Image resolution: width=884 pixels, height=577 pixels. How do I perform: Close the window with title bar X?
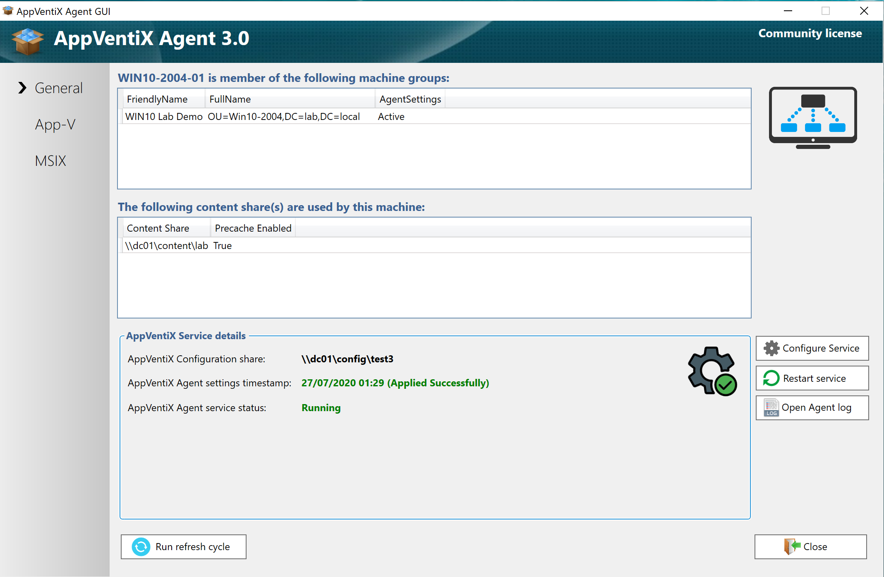click(864, 11)
